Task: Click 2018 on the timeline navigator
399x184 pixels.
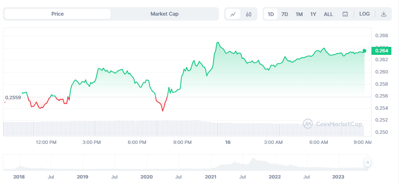Action: point(19,176)
